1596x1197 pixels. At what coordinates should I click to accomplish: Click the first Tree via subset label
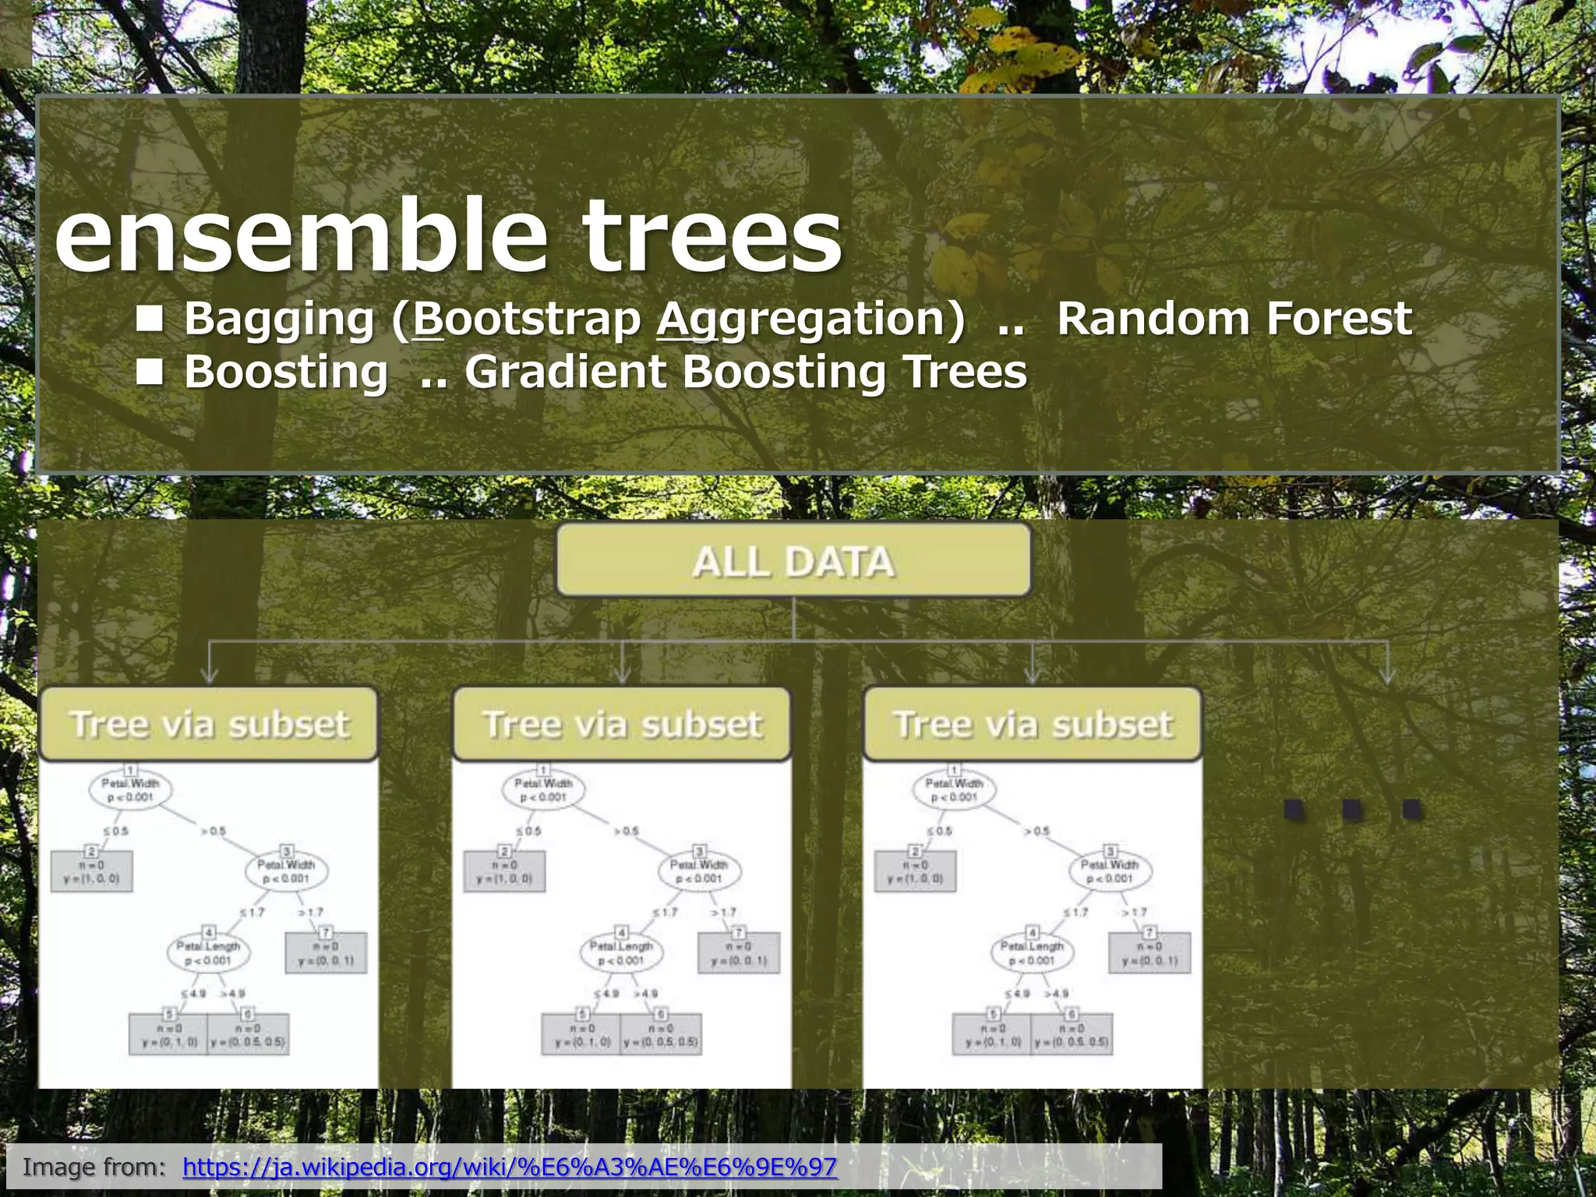pos(209,724)
